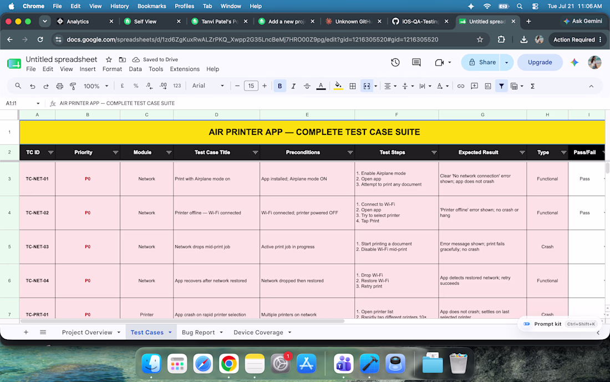This screenshot has width=610, height=382.
Task: Switch to the Device Coverage sheet tab
Action: click(258, 332)
